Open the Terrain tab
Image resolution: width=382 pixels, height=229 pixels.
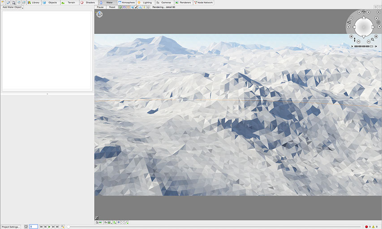tap(69, 3)
